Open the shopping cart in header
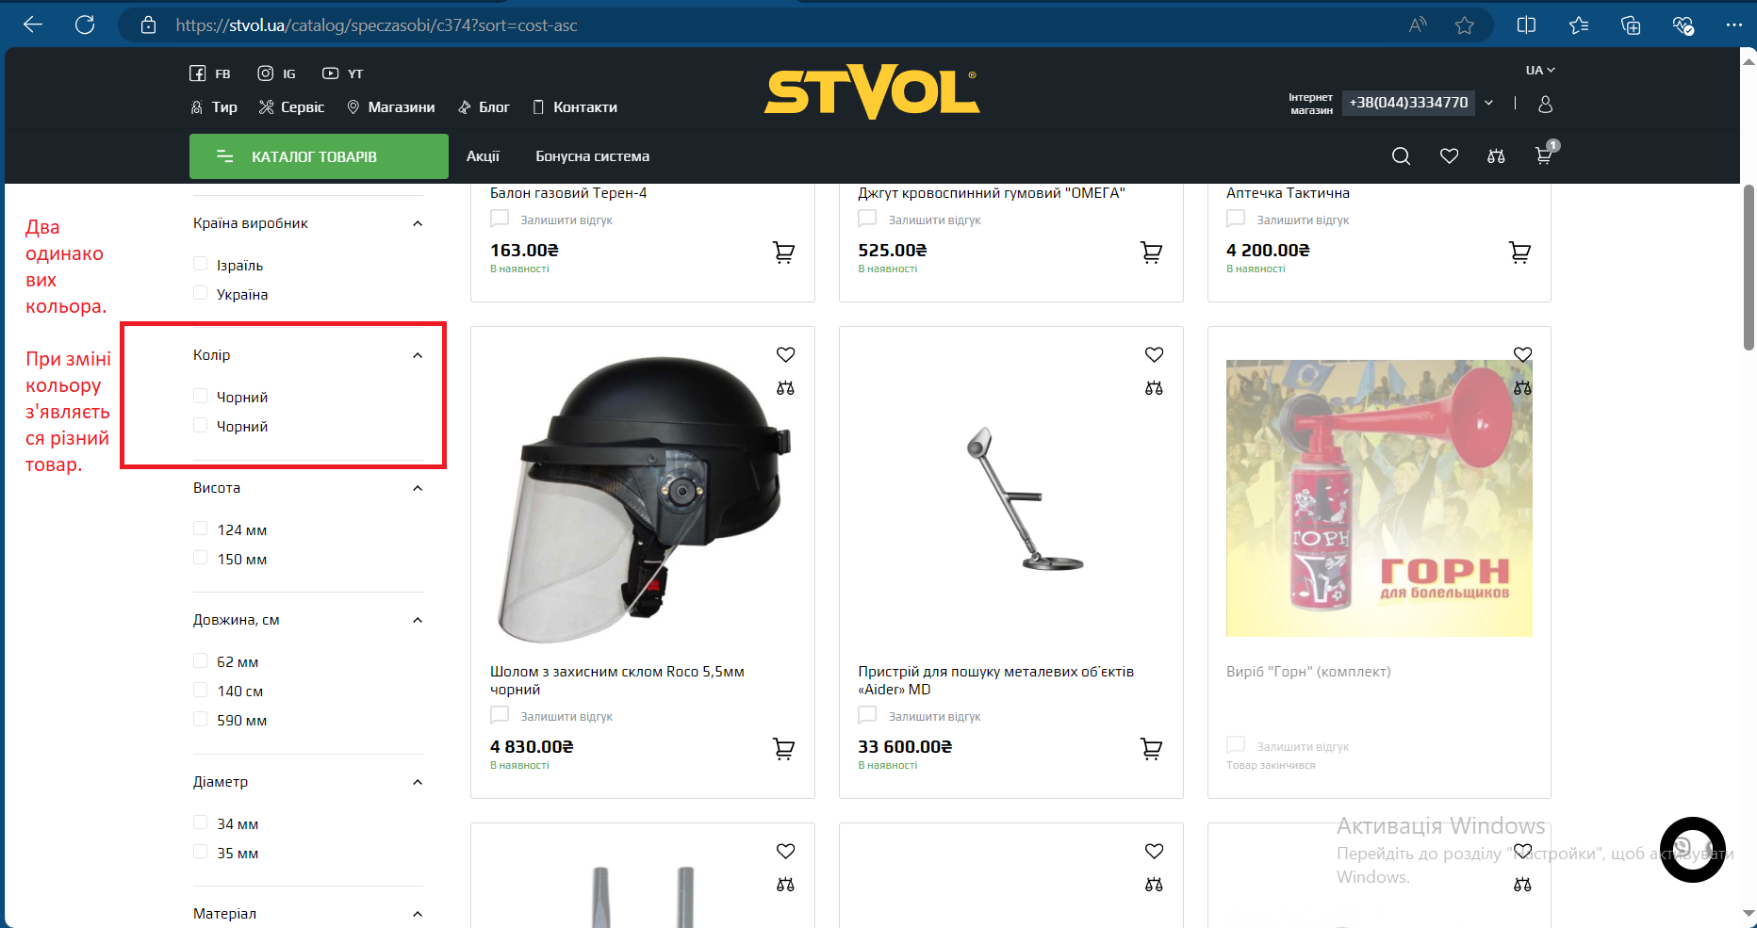This screenshot has height=928, width=1757. [1544, 155]
